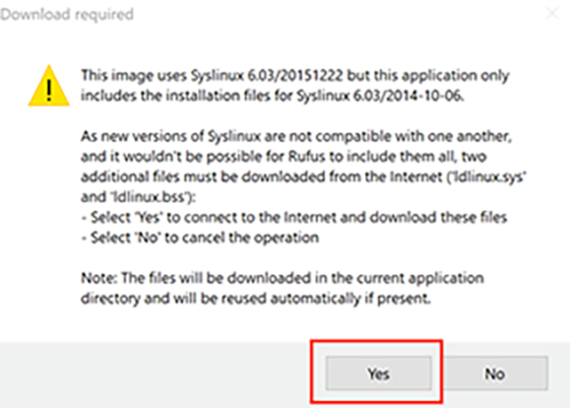This screenshot has width=570, height=408.
Task: Click the line 'Select Yes to connect'
Action: point(295,217)
